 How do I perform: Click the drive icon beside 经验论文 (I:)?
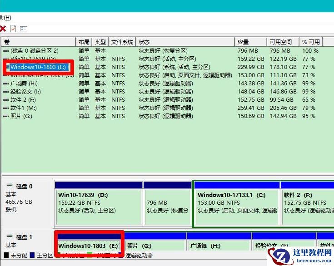click(x=6, y=92)
